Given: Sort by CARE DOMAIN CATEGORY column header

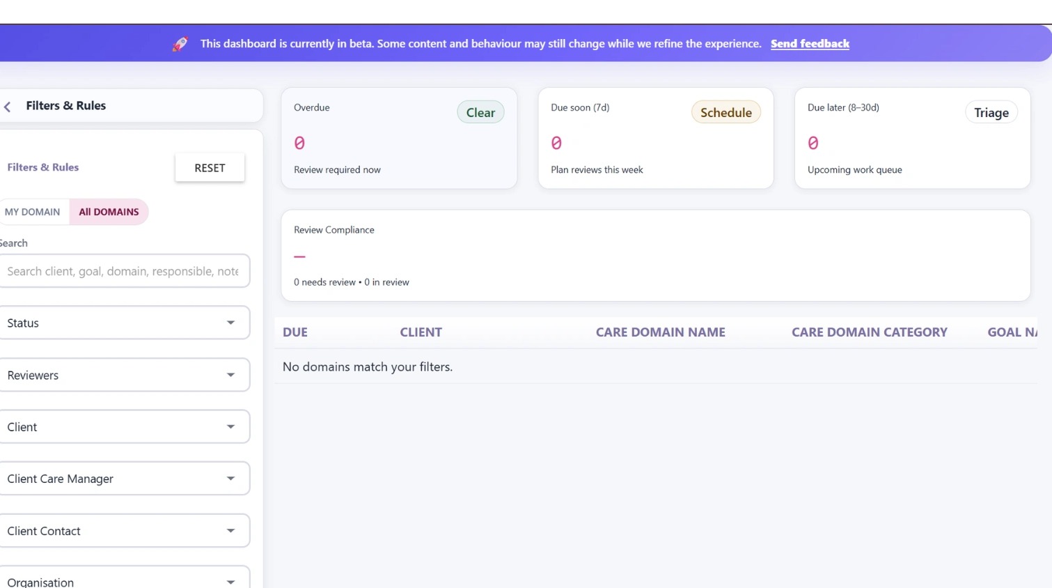Looking at the screenshot, I should pyautogui.click(x=869, y=332).
